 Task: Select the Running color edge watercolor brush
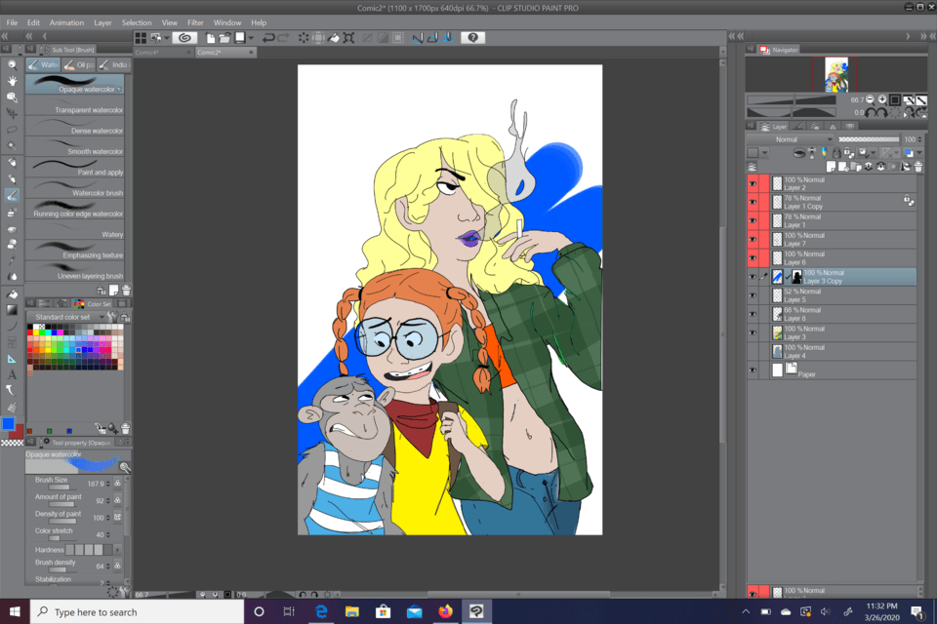click(x=75, y=211)
